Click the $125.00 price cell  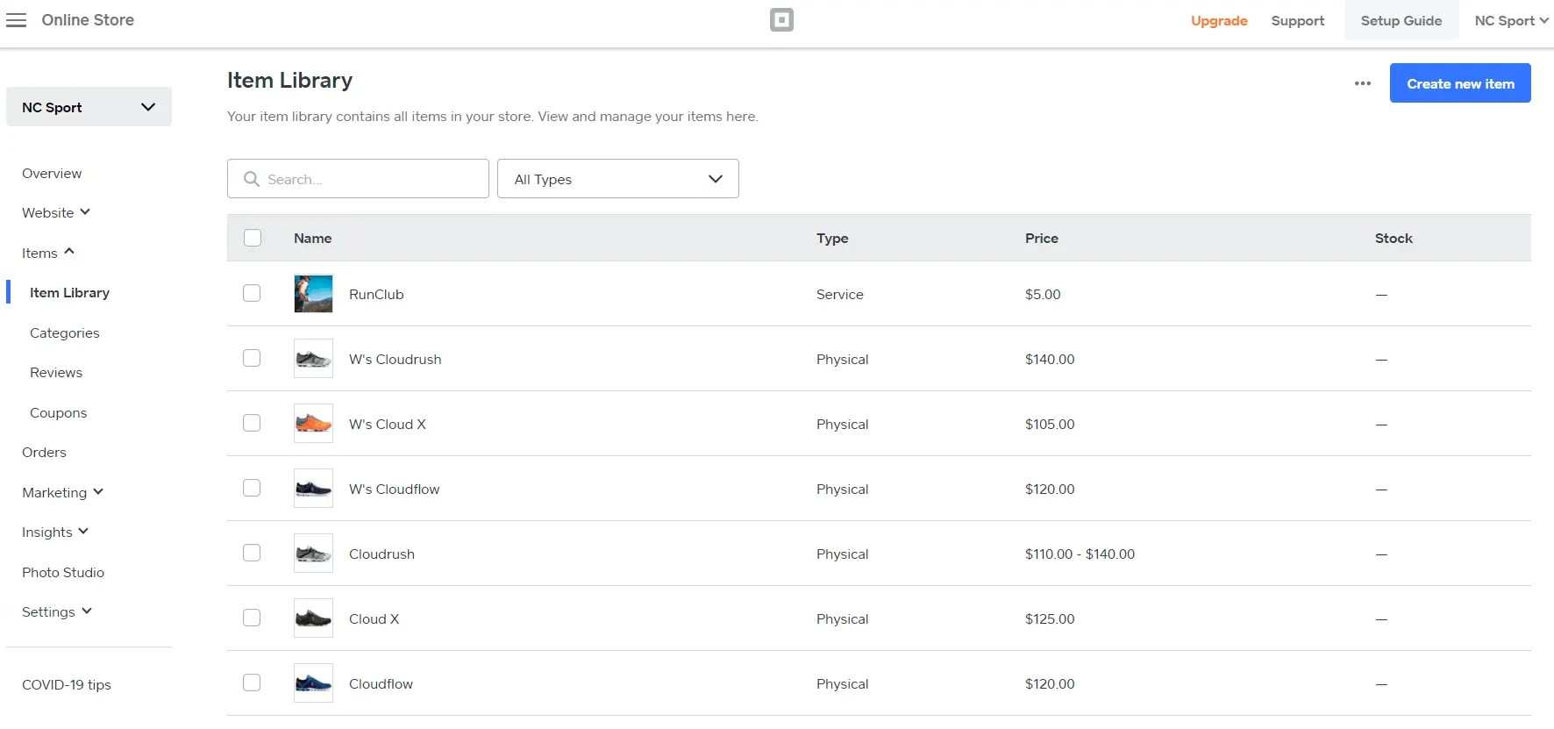pos(1050,618)
